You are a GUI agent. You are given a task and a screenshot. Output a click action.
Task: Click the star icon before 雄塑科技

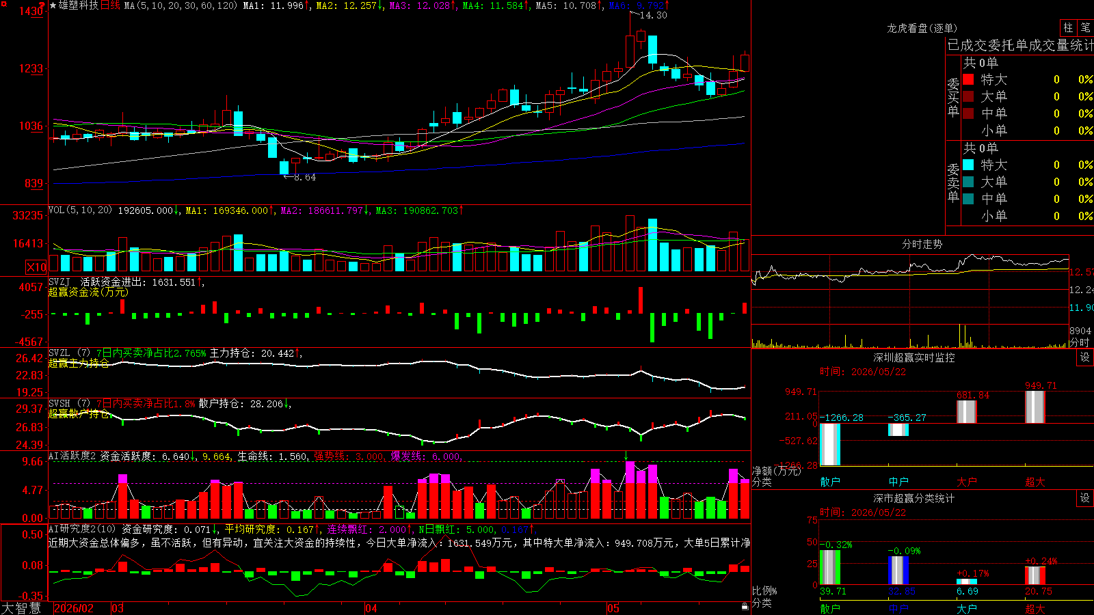(x=53, y=5)
